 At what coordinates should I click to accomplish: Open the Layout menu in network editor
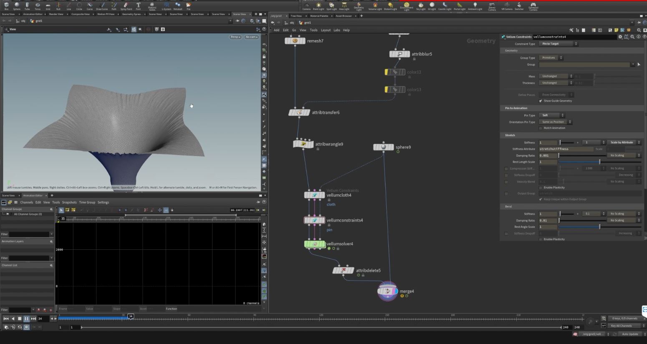tap(325, 30)
